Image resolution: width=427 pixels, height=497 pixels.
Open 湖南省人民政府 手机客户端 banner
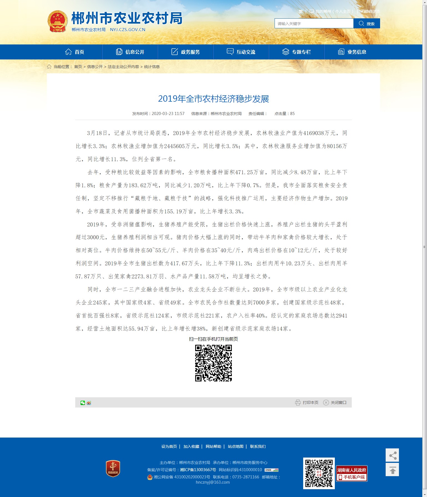[352, 474]
